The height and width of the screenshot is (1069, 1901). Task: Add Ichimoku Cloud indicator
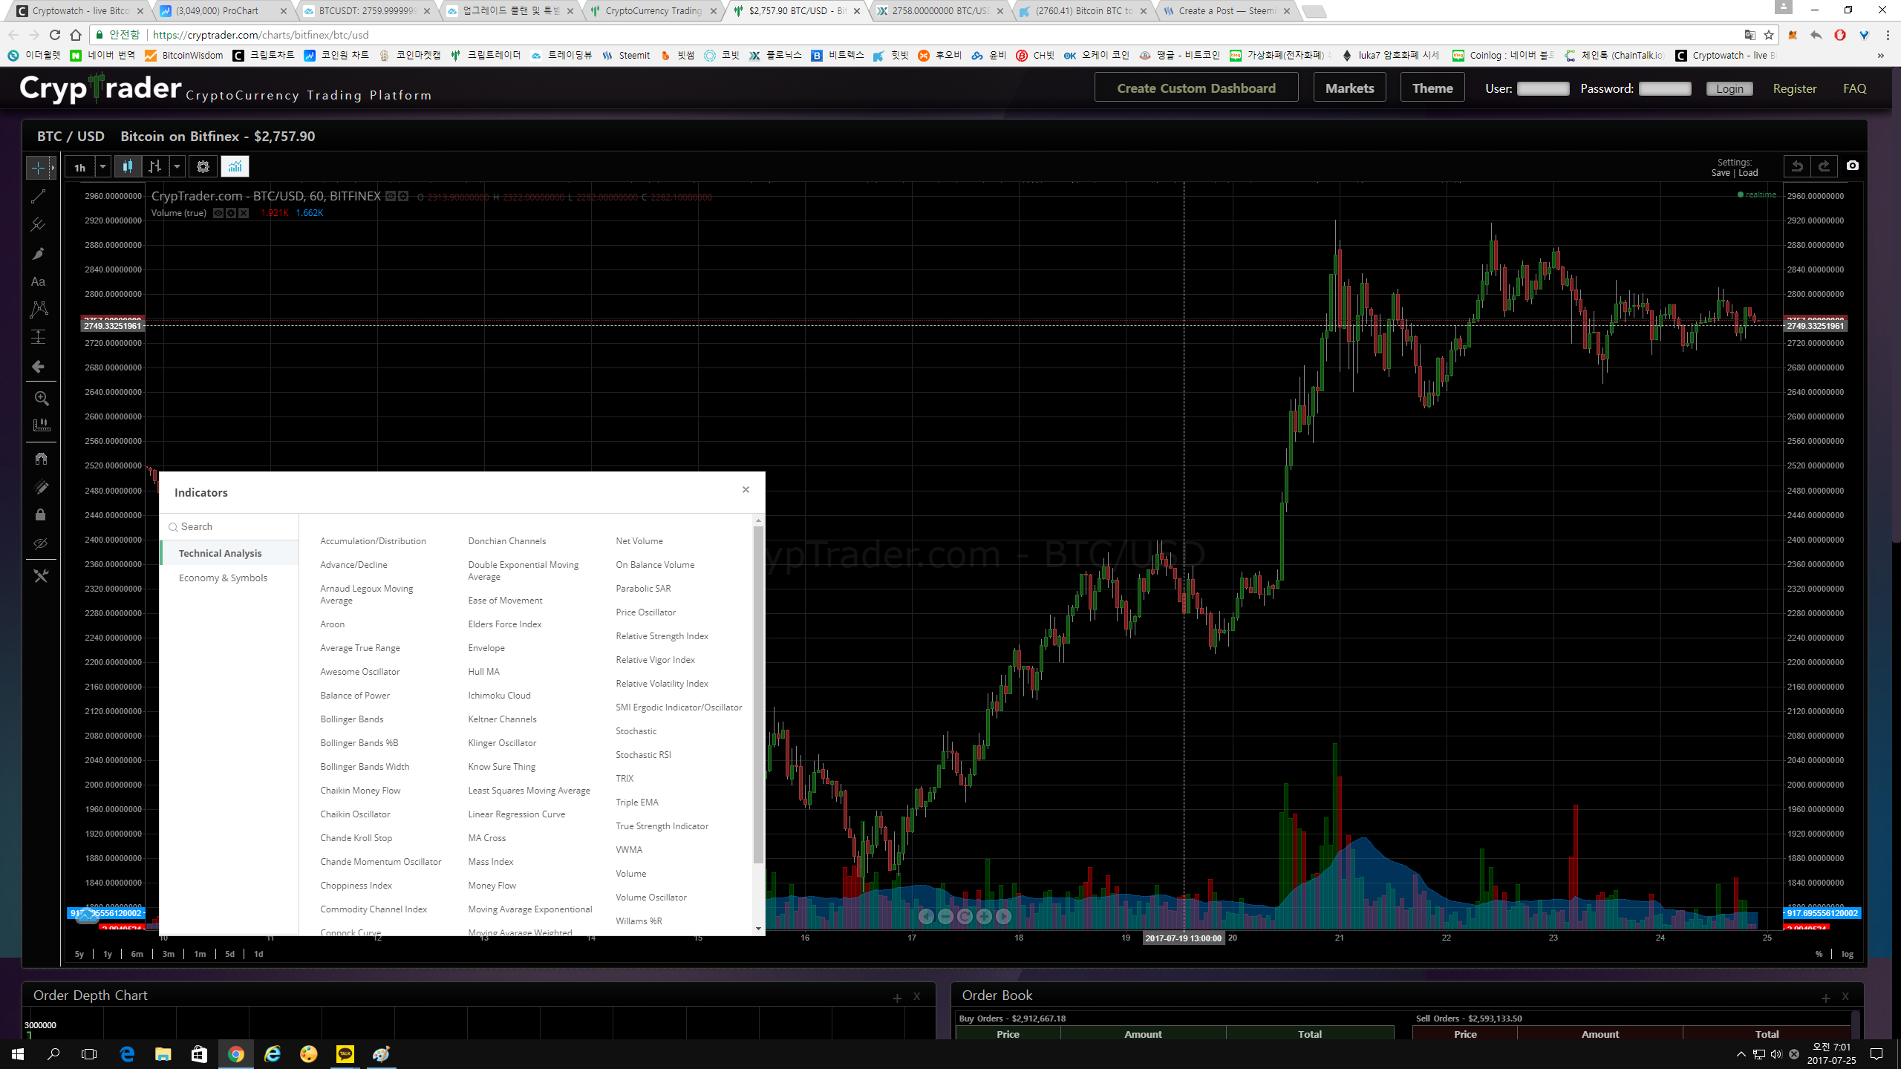[499, 696]
